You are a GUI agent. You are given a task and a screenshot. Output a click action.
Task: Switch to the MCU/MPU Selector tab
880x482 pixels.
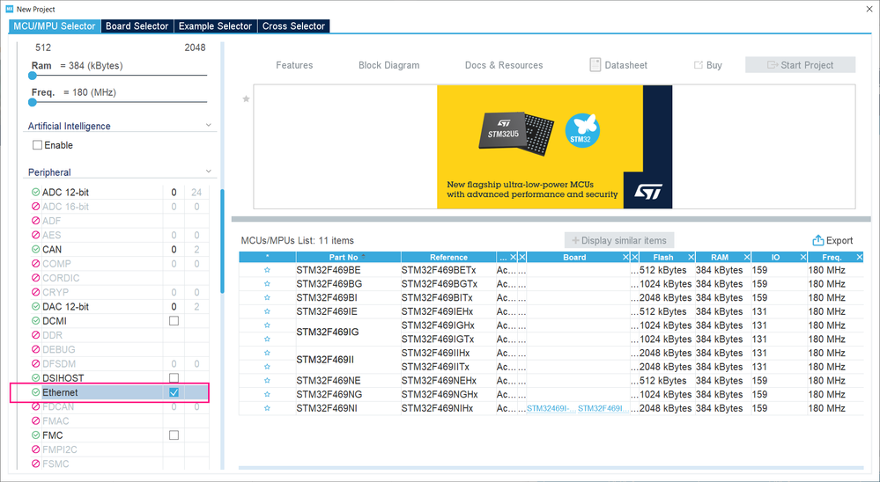pos(55,26)
